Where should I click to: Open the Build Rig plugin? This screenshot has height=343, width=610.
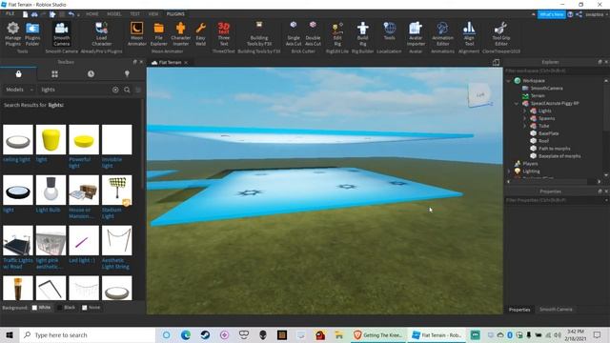point(362,34)
